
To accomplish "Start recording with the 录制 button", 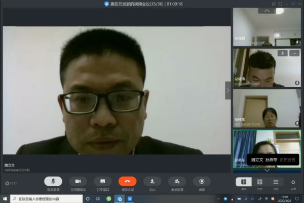I will point(202,182).
